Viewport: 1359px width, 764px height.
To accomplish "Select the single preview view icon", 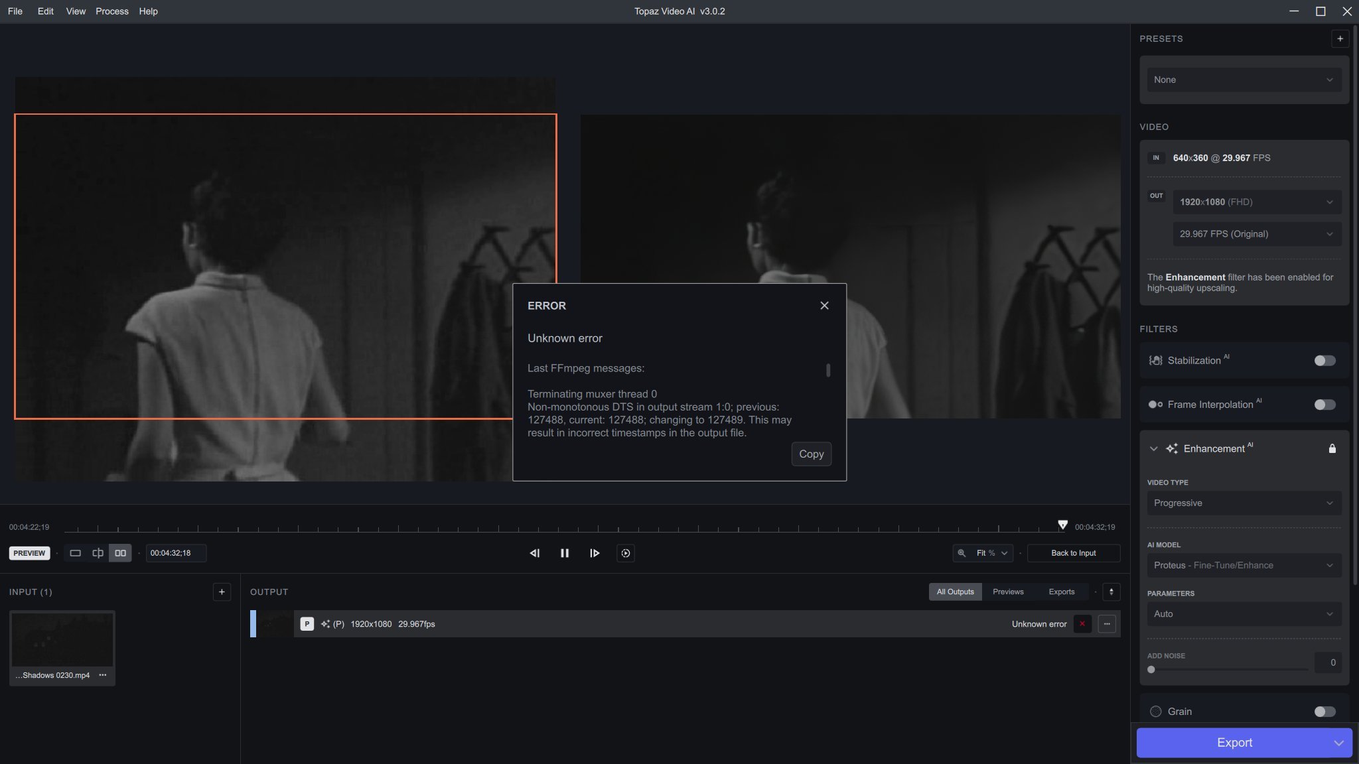I will pos(75,552).
